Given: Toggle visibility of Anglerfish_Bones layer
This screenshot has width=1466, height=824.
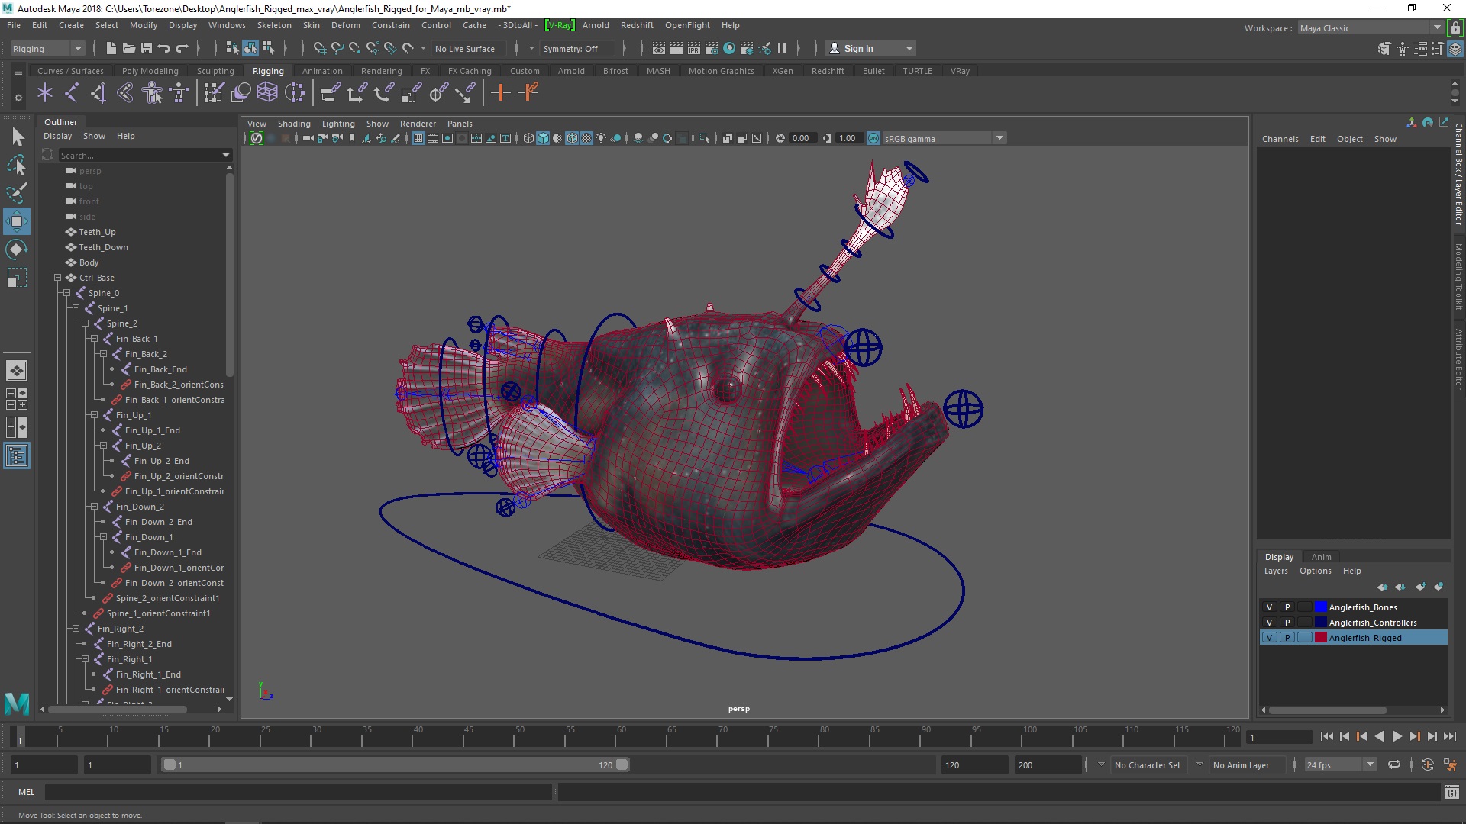Looking at the screenshot, I should (x=1269, y=607).
